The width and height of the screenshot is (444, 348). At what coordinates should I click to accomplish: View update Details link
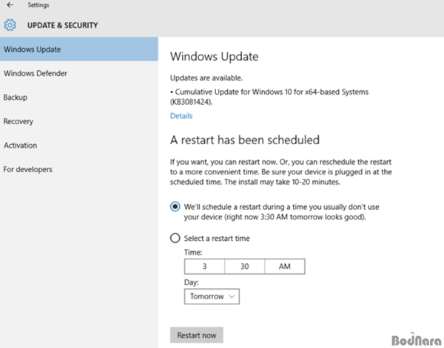(x=181, y=116)
